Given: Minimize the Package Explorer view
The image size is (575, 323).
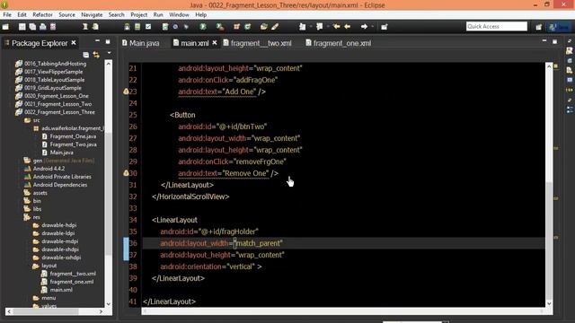Looking at the screenshot, I should click(97, 41).
